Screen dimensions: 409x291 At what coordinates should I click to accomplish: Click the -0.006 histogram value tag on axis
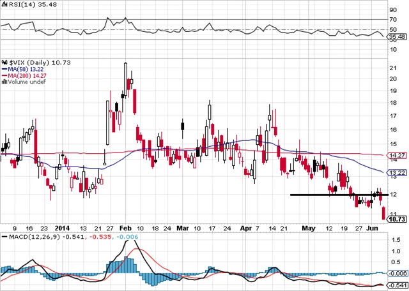397,272
